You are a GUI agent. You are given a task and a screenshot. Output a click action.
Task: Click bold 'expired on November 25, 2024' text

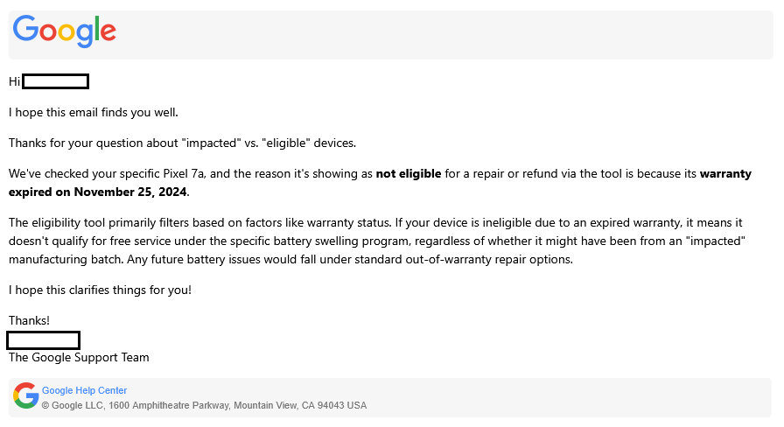tap(98, 192)
